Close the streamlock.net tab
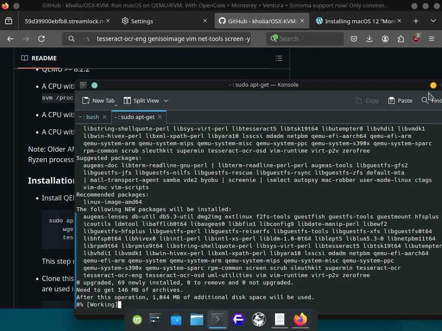 (108, 21)
